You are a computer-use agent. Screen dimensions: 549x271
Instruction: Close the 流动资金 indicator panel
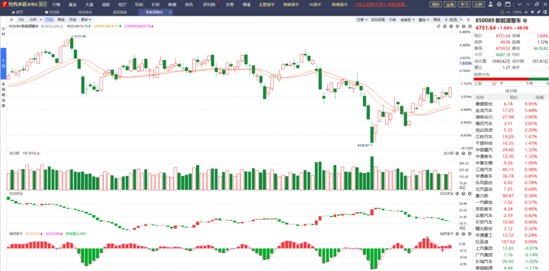tap(469, 194)
